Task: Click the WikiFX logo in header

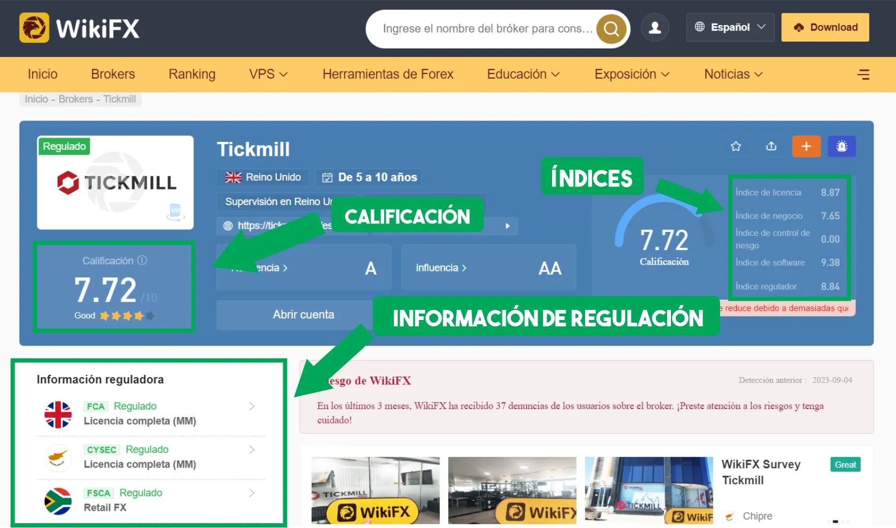Action: 79,28
